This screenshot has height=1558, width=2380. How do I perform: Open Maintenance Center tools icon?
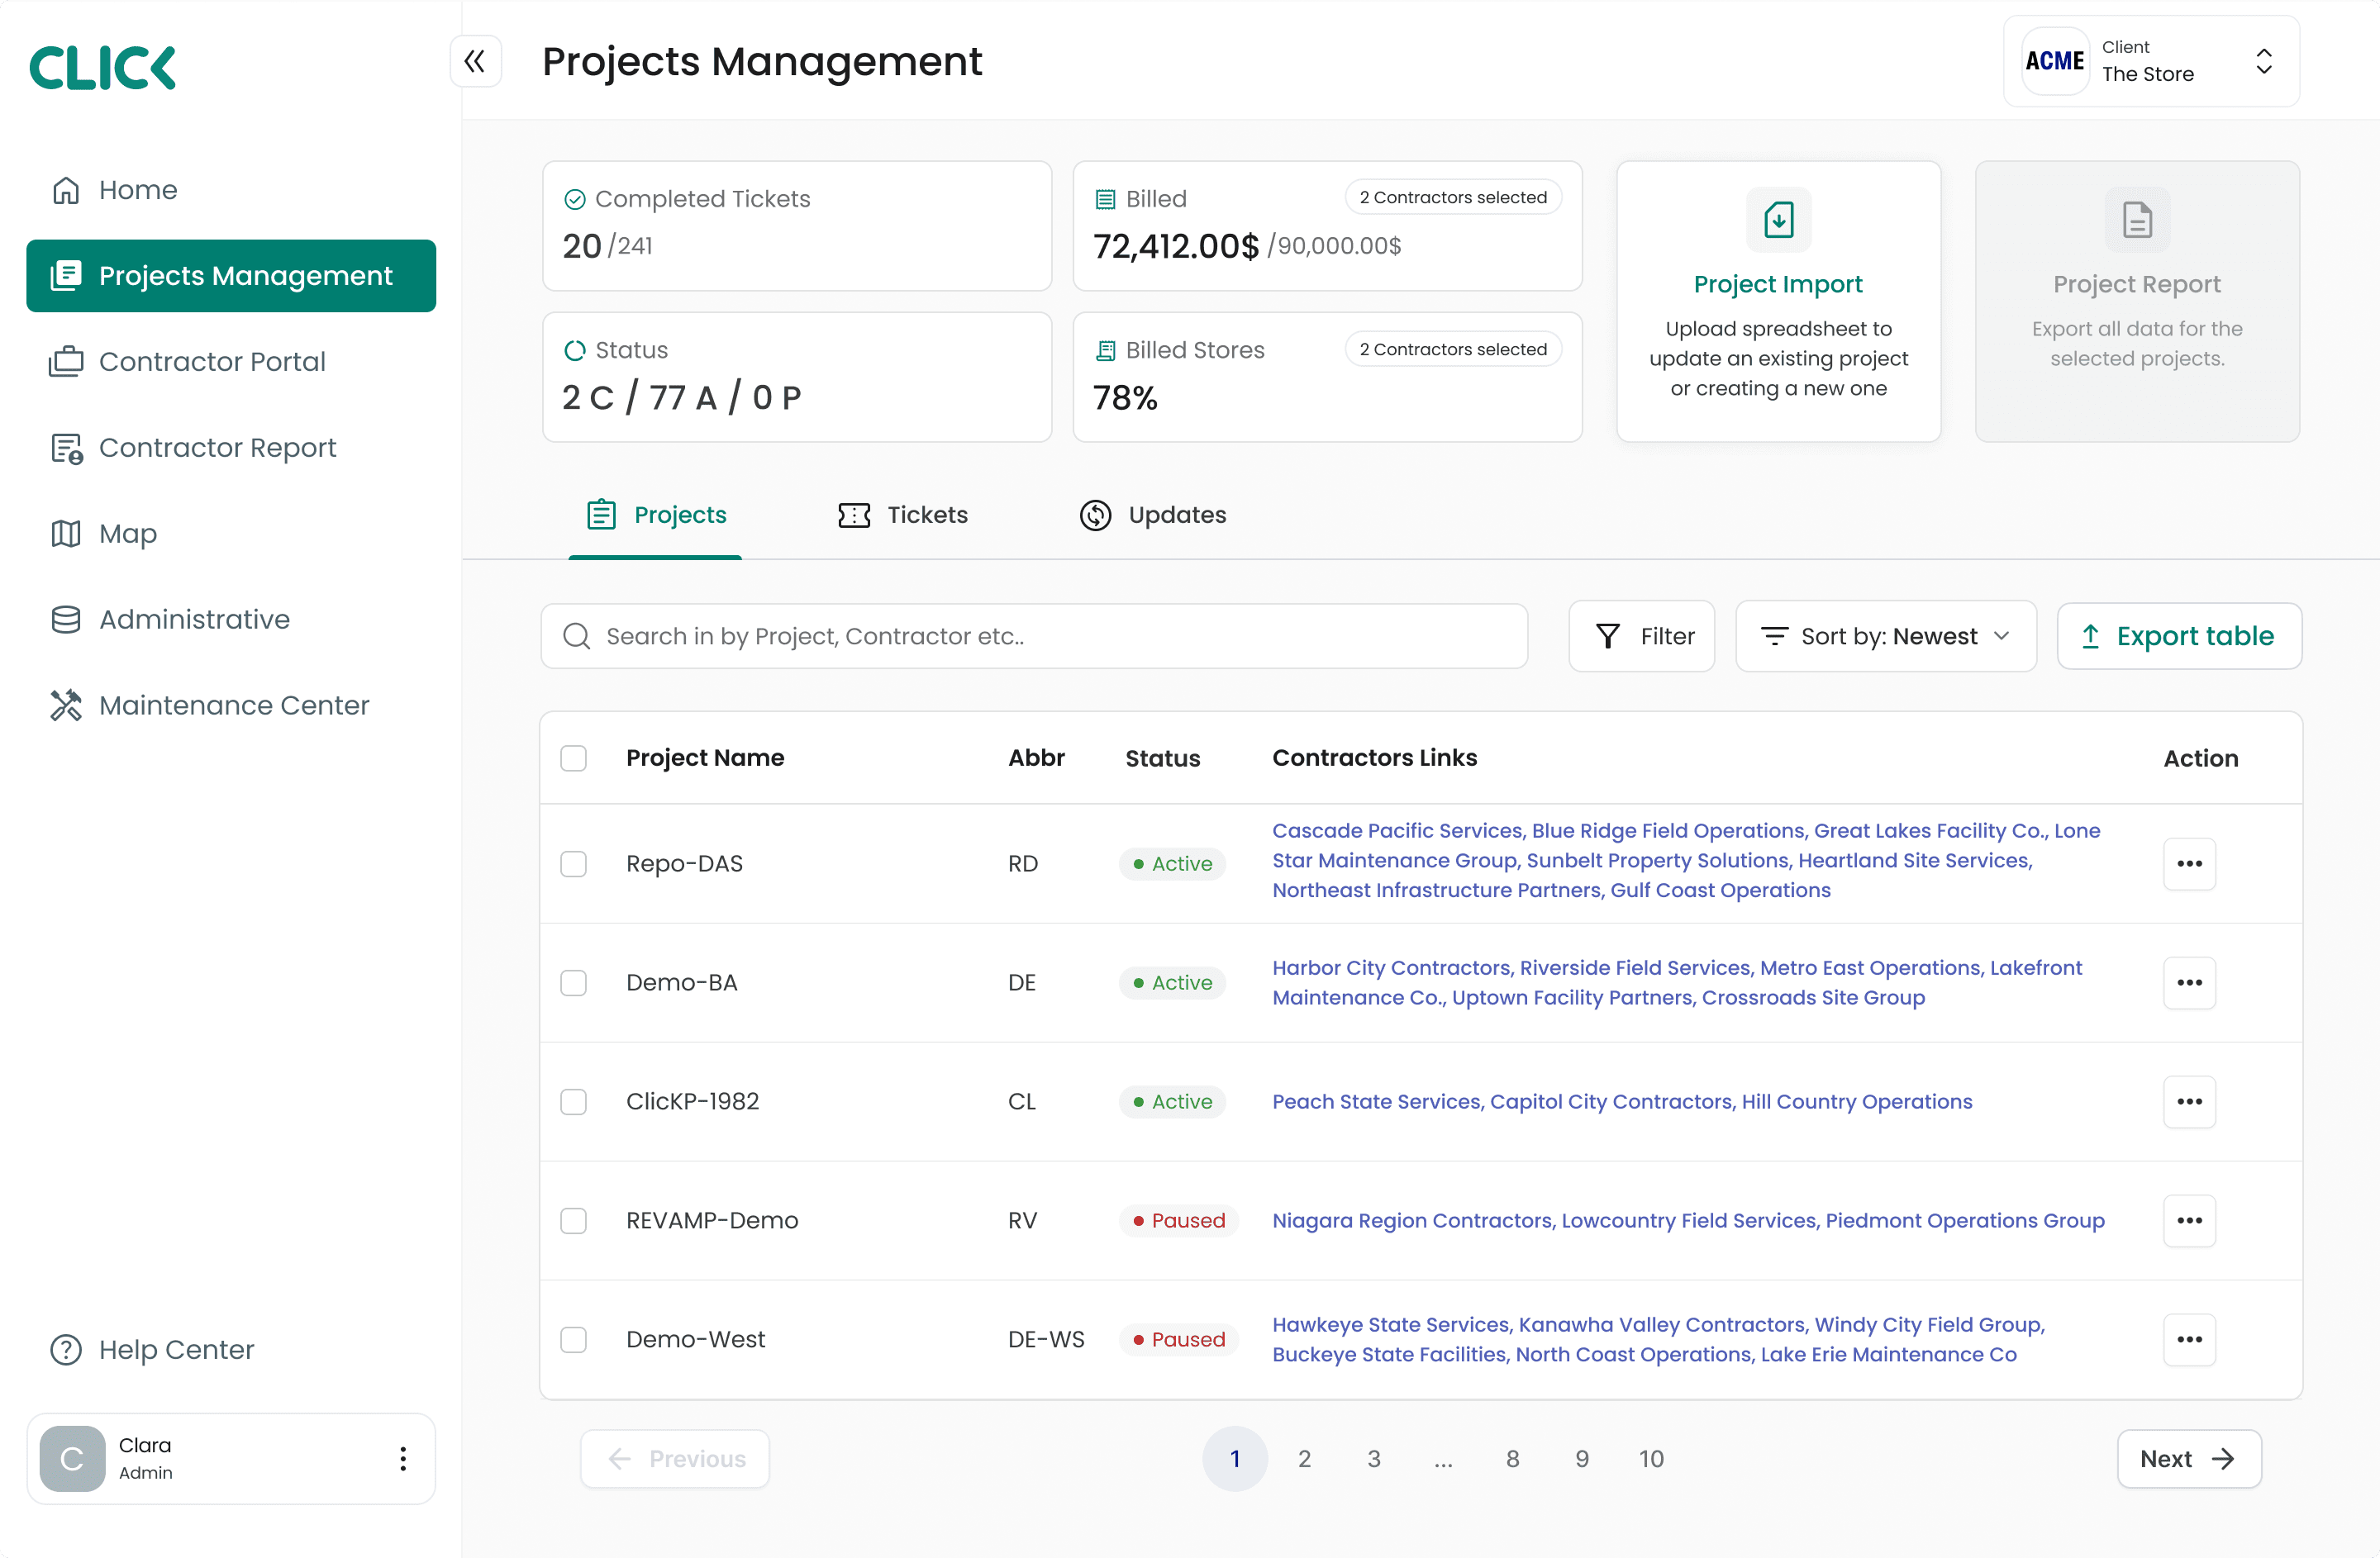click(x=66, y=705)
